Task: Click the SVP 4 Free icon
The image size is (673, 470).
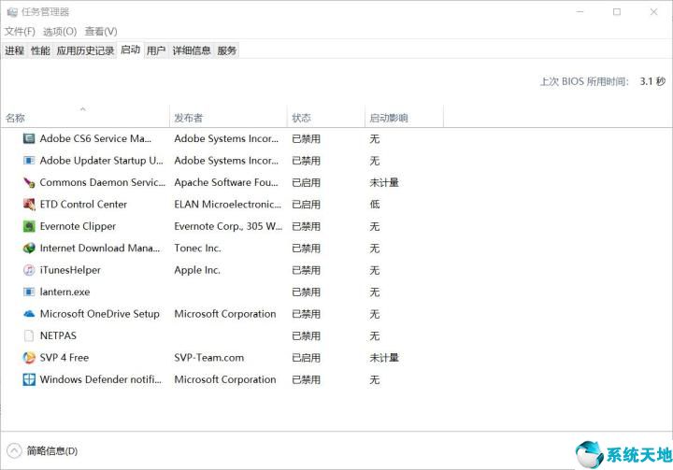Action: pos(29,358)
